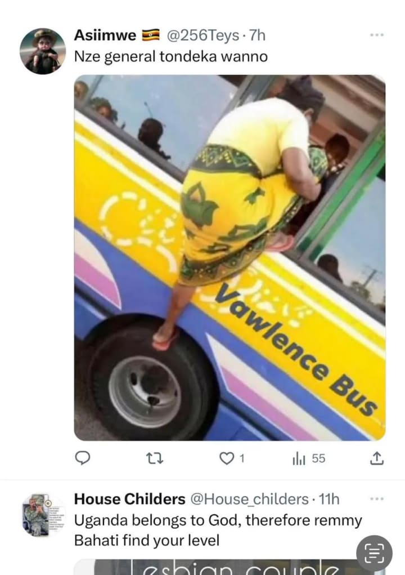Image resolution: width=405 pixels, height=575 pixels.
Task: Open the Vawlence Bus image
Action: (229, 257)
